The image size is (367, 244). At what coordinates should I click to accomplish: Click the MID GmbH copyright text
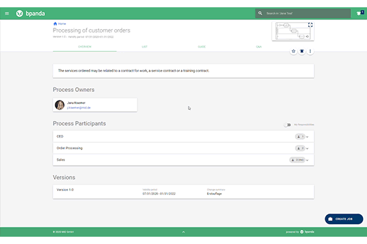(63, 232)
